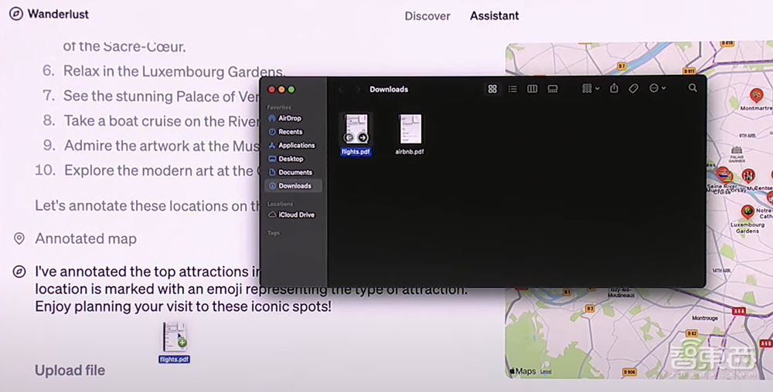Switch Finder to column view

533,89
